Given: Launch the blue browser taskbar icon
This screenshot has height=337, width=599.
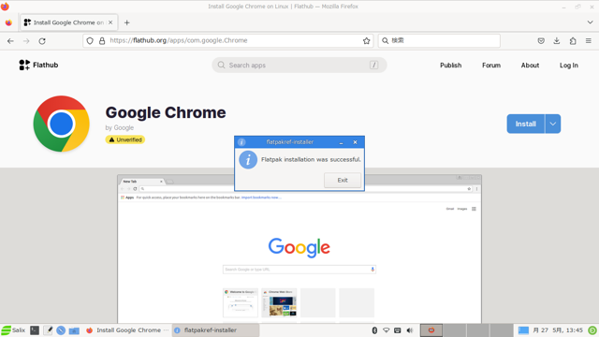Looking at the screenshot, I should [x=61, y=330].
